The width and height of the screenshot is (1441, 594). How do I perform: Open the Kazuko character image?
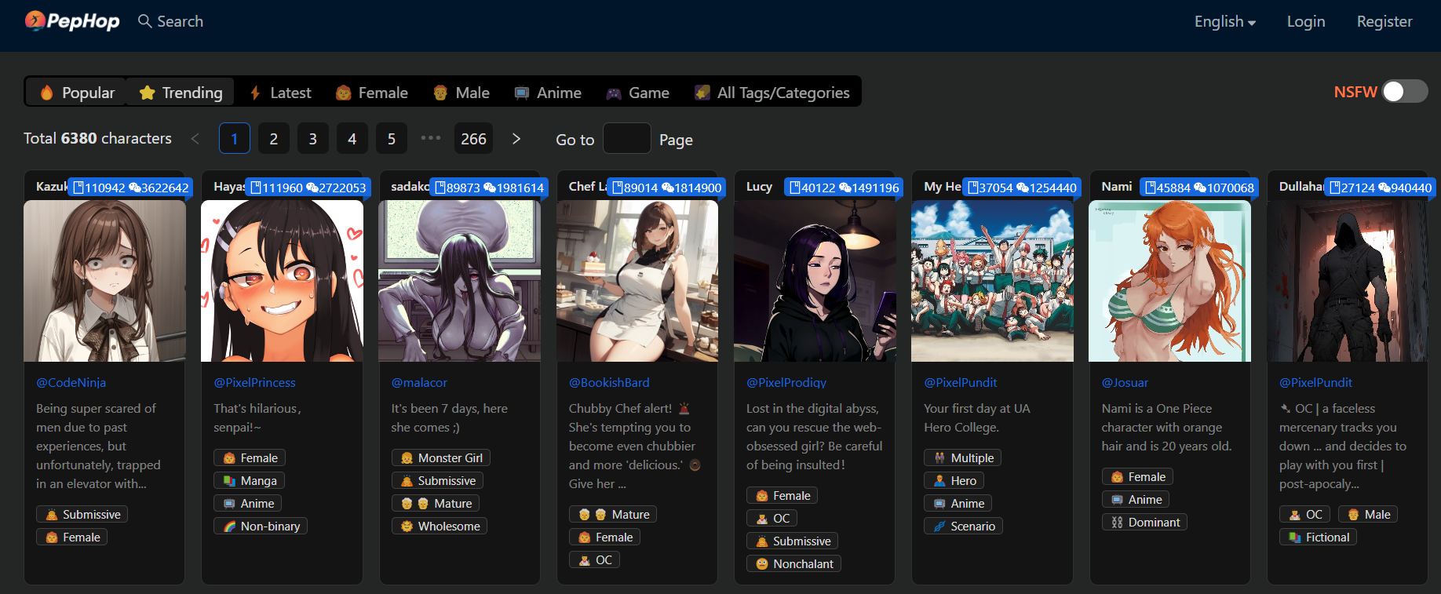[105, 281]
